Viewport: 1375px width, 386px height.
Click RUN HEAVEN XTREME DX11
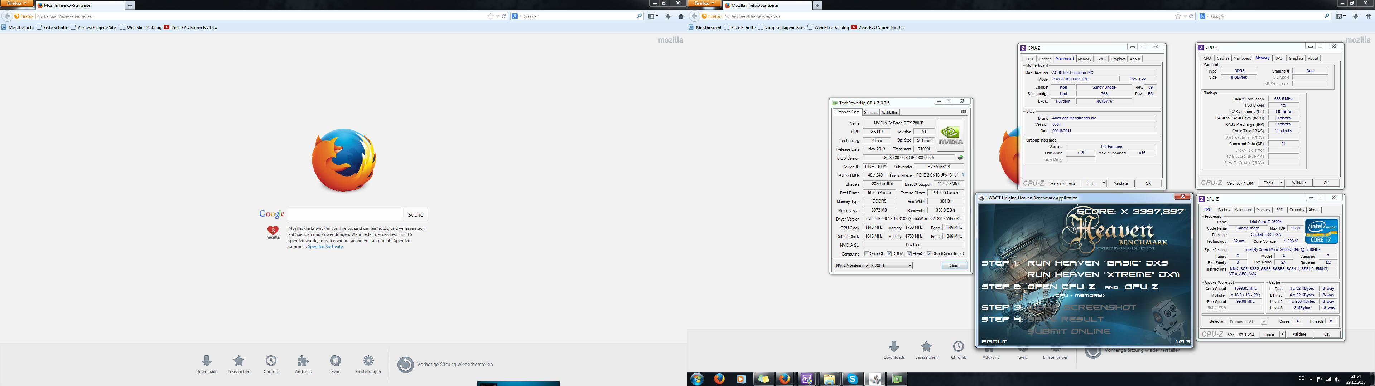coord(1103,274)
